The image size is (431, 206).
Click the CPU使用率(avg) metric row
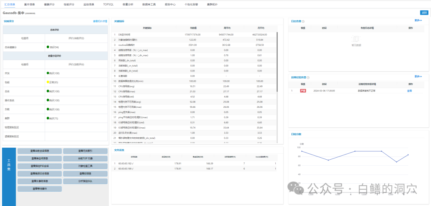(x=195, y=86)
